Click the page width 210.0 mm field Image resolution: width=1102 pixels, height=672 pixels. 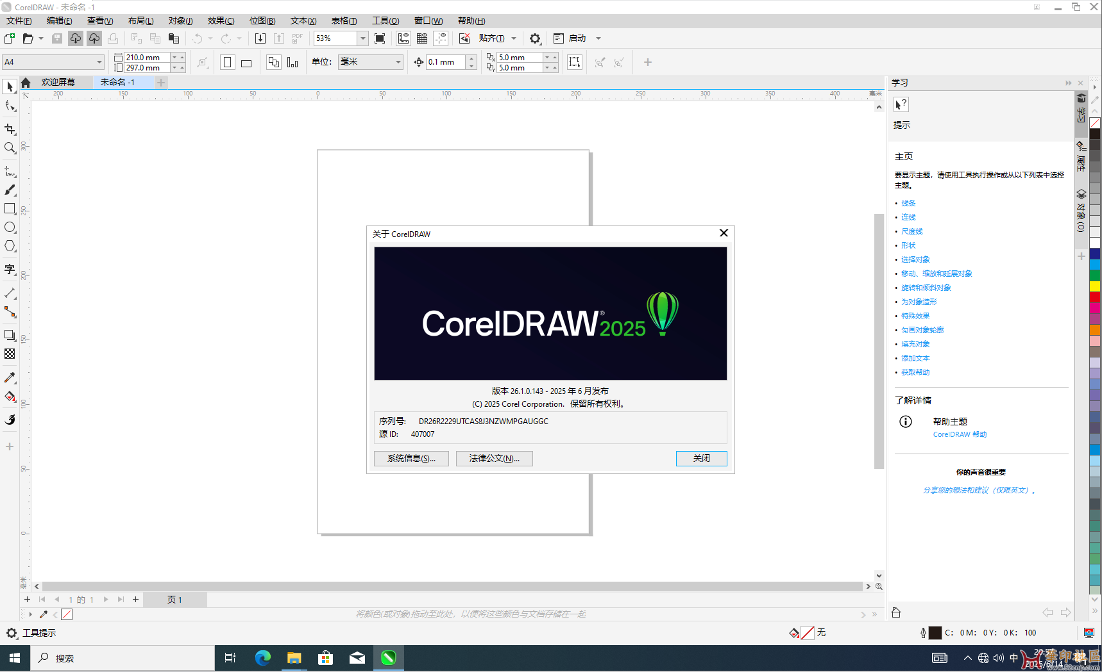[x=147, y=57]
